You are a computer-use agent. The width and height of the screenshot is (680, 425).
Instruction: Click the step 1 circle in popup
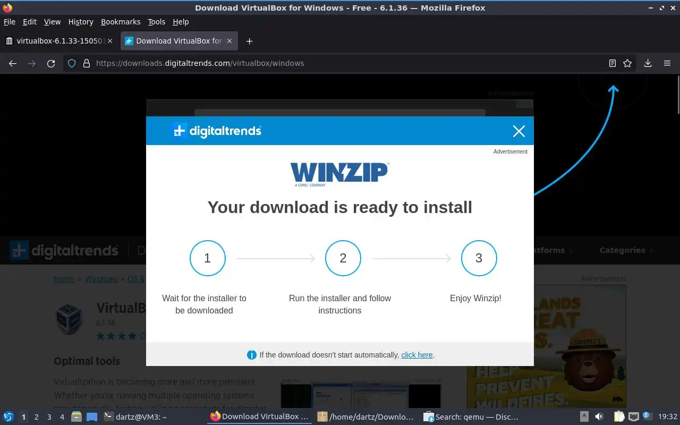point(207,258)
